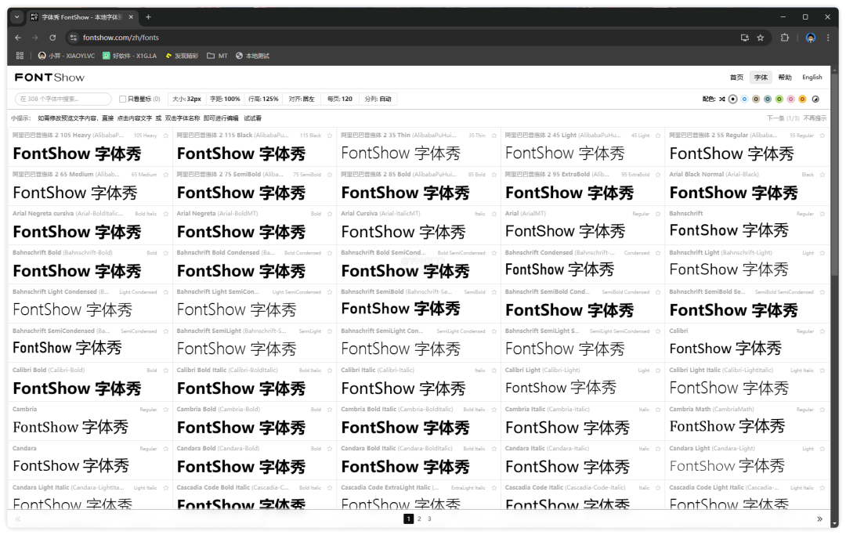Viewport: 846px width, 535px height.
Task: Open the 首页 navigation item
Action: (736, 78)
